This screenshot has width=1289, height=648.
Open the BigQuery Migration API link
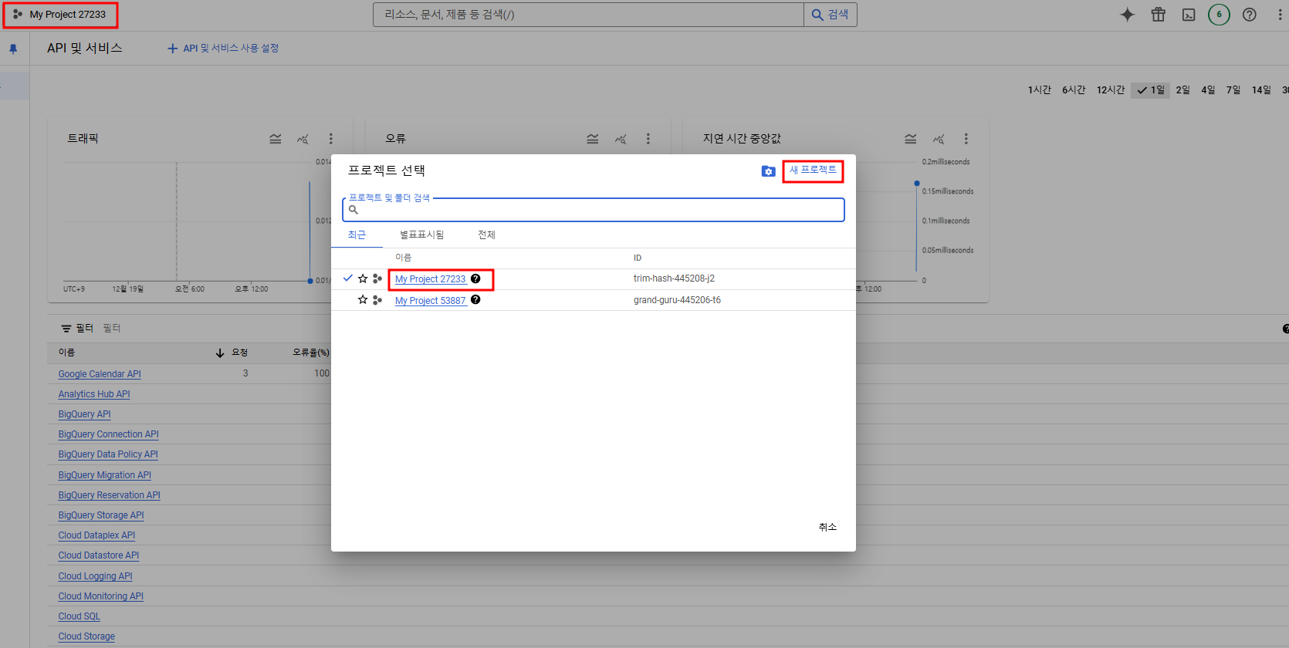pos(104,475)
